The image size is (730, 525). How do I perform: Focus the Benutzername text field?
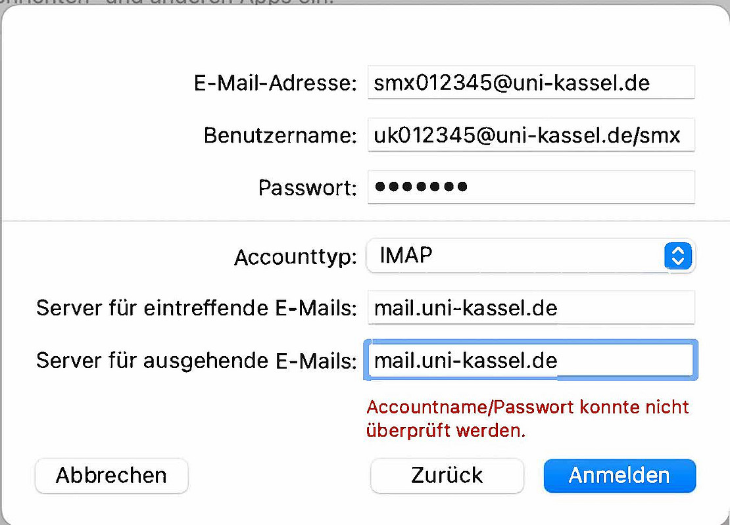click(x=531, y=135)
